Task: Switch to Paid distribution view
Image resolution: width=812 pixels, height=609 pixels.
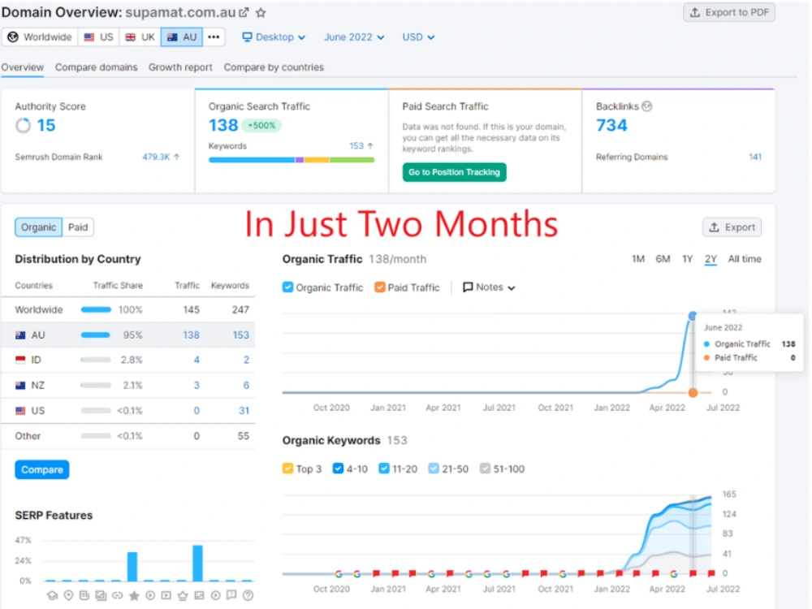Action: 78,227
